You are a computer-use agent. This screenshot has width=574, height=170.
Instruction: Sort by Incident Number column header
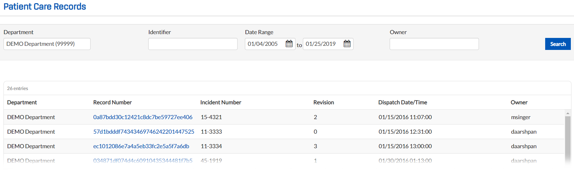click(221, 102)
